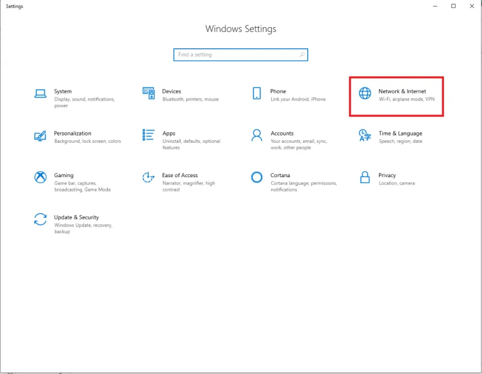The height and width of the screenshot is (374, 482).
Task: Click inside the Find a setting search field
Action: coord(235,54)
